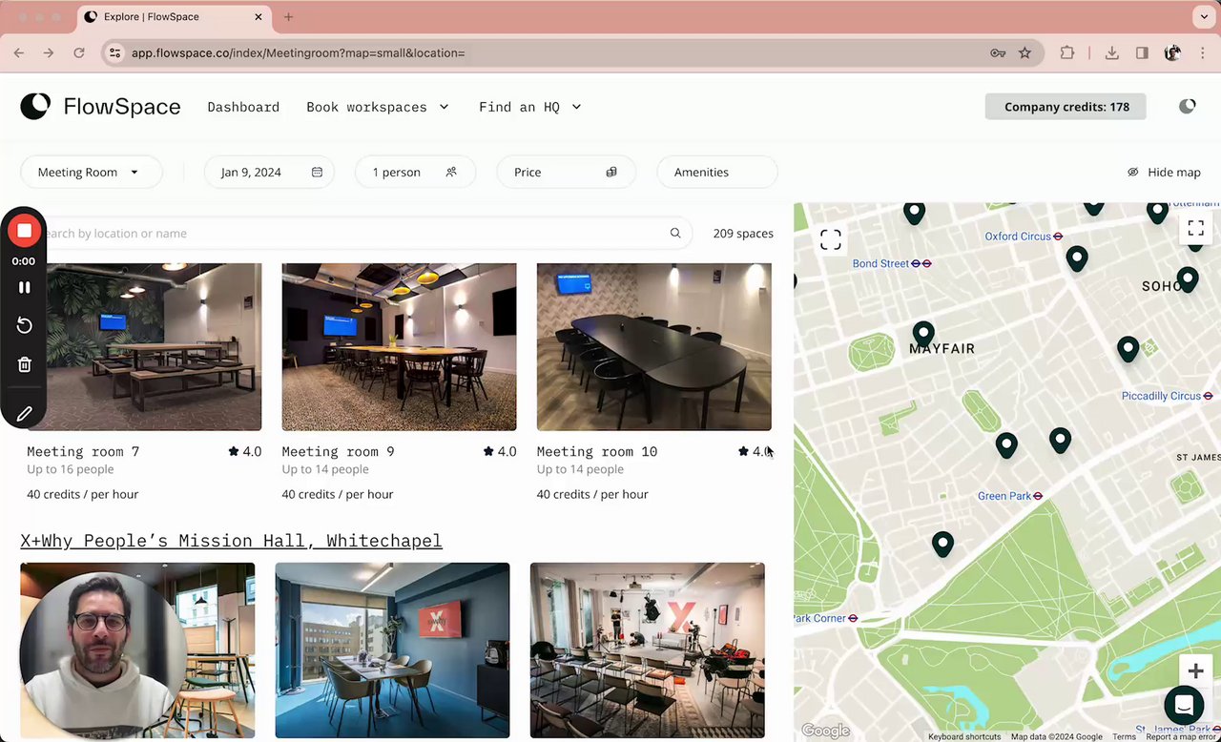Expand the map with the selection frame icon
The height and width of the screenshot is (742, 1221).
tap(831, 239)
